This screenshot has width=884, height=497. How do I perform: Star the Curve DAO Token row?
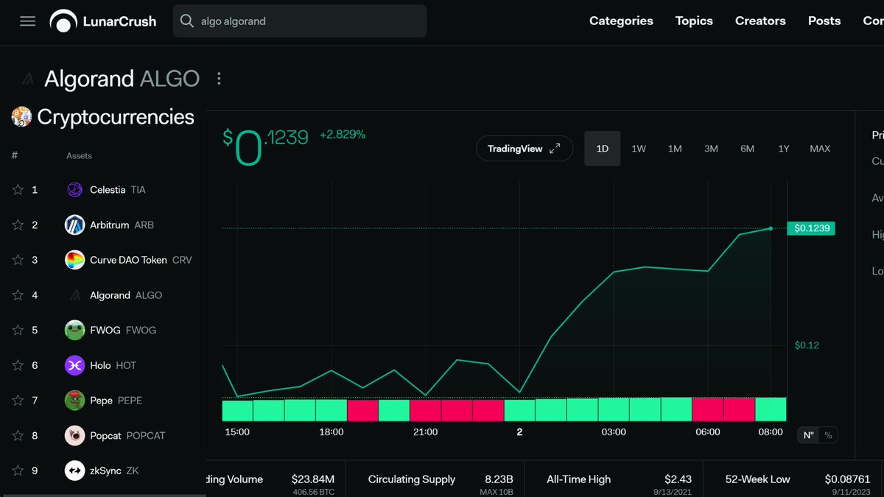coord(18,260)
